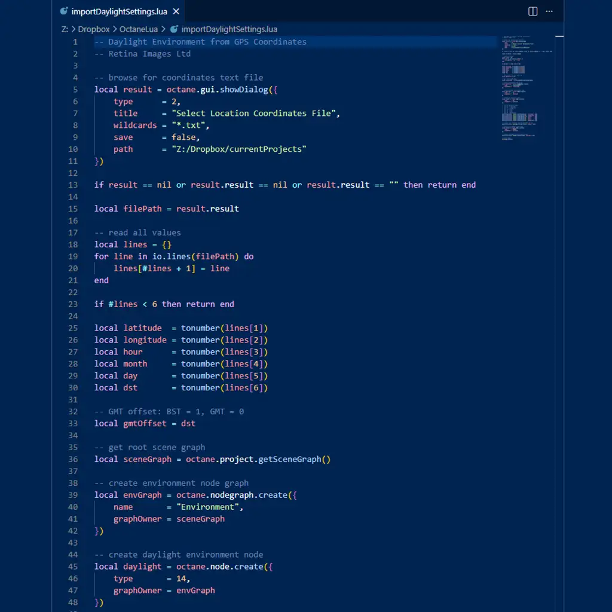Click the "*.txt" wildcards string
The height and width of the screenshot is (612, 612).
coord(188,126)
